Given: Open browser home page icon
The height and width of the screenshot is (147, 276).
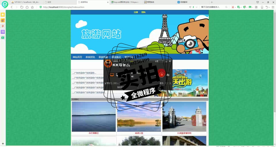Looking at the screenshot, I should point(27,7).
